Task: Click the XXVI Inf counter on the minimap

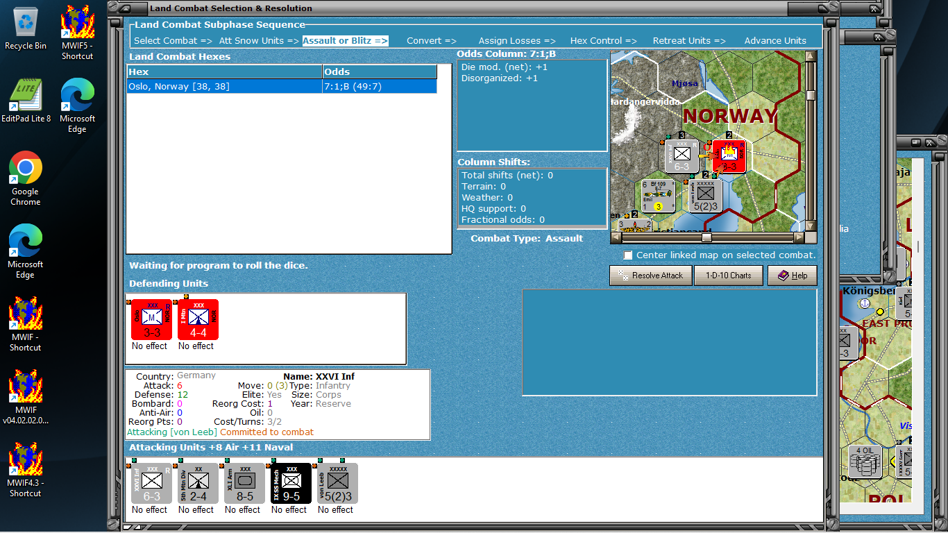Action: coord(682,156)
